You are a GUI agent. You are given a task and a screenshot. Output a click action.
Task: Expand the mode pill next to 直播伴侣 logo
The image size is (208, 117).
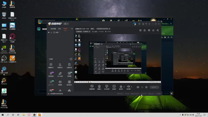click(x=66, y=24)
